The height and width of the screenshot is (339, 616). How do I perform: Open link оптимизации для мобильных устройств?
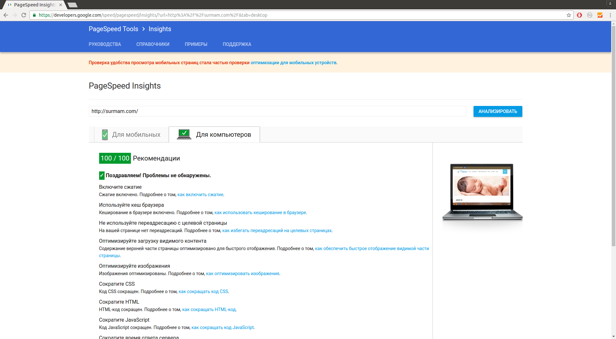tap(294, 63)
